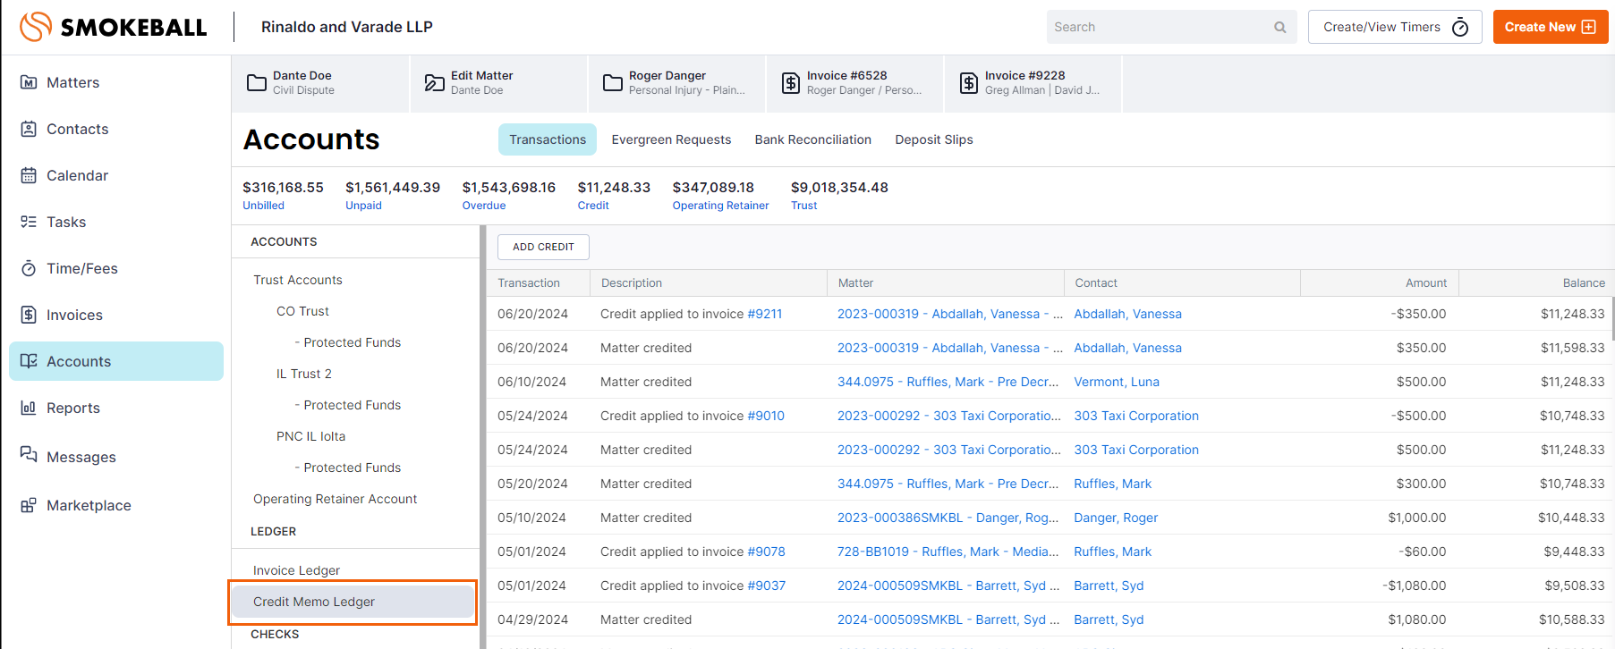The width and height of the screenshot is (1615, 649).
Task: Open the Credit total link
Action: point(593,206)
